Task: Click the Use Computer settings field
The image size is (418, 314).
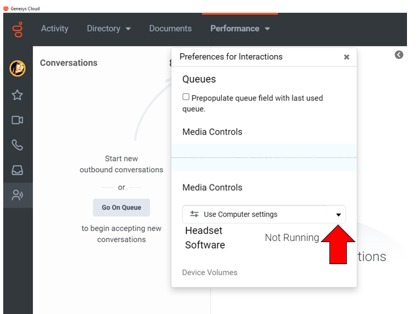Action: (264, 214)
